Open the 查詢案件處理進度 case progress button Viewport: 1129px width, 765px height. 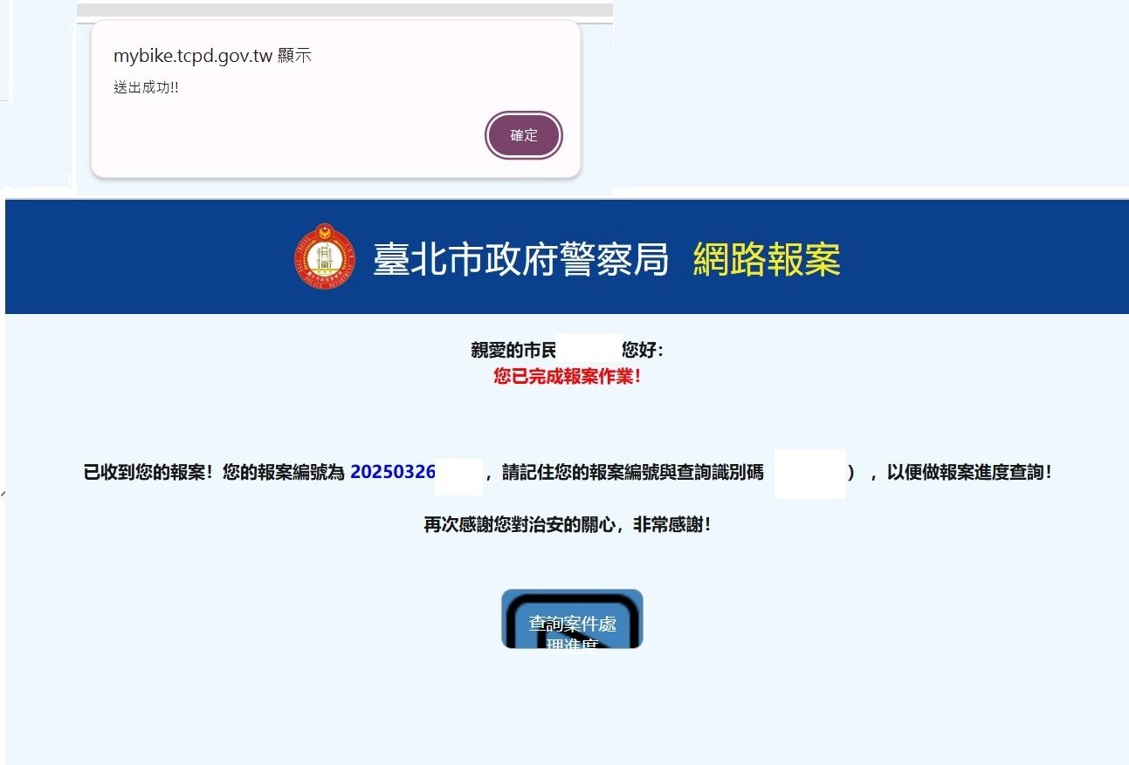tap(572, 618)
